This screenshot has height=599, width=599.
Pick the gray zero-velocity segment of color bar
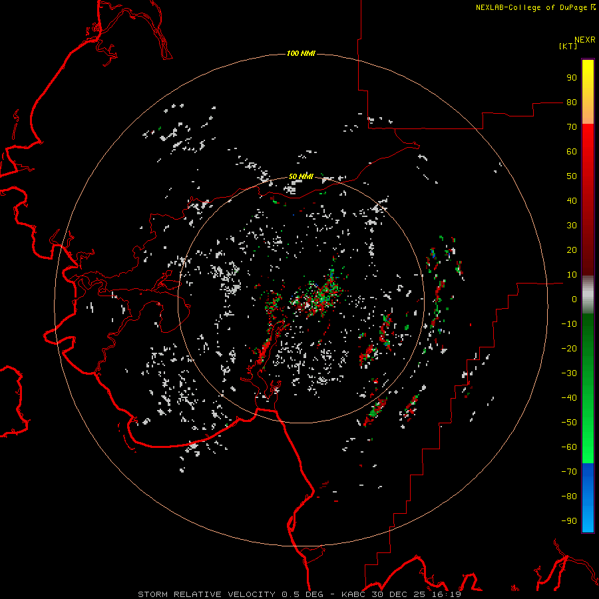(x=588, y=295)
